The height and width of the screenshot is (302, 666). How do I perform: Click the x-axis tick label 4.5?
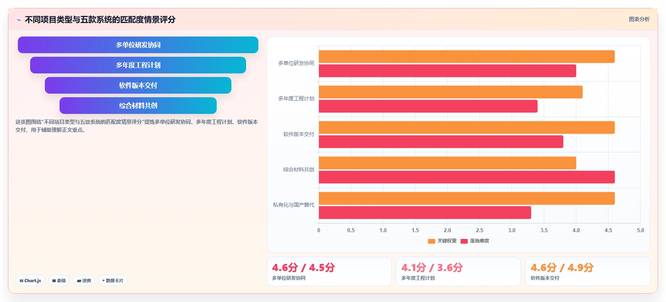coord(608,230)
